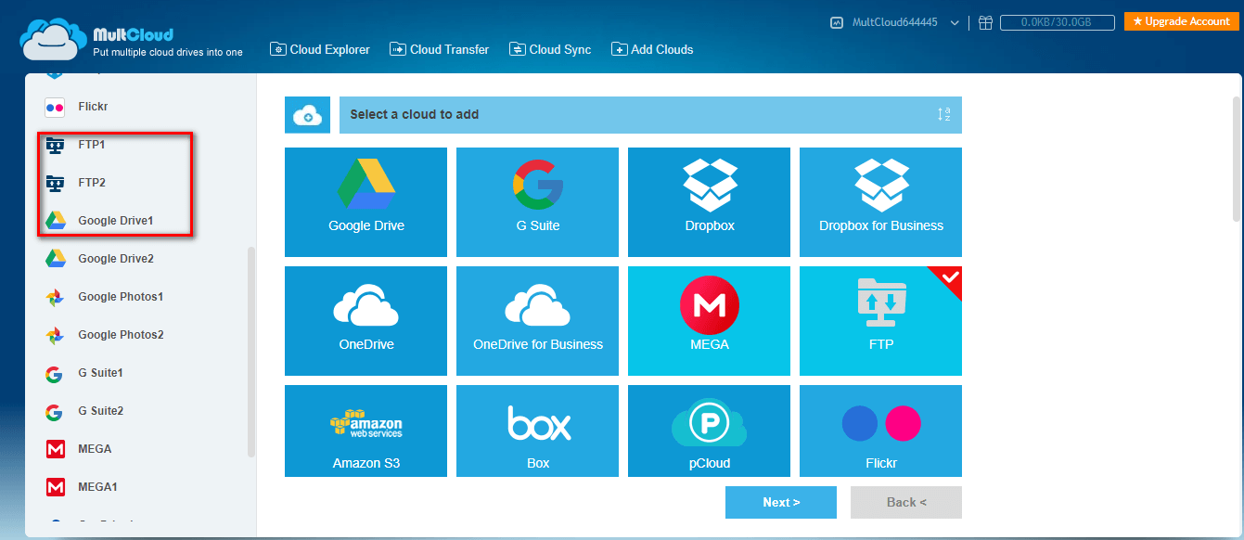Open Cloud Explorer
Viewport: 1244px width, 540px height.
pos(320,49)
